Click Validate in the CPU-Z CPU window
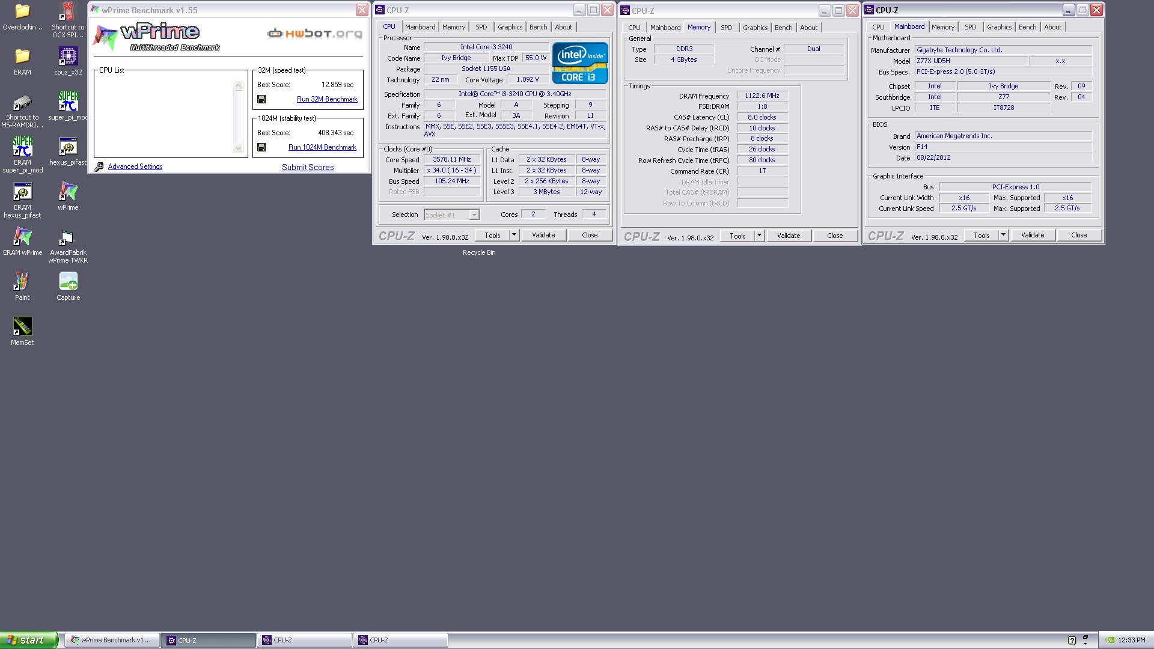Image resolution: width=1154 pixels, height=649 pixels. [543, 235]
